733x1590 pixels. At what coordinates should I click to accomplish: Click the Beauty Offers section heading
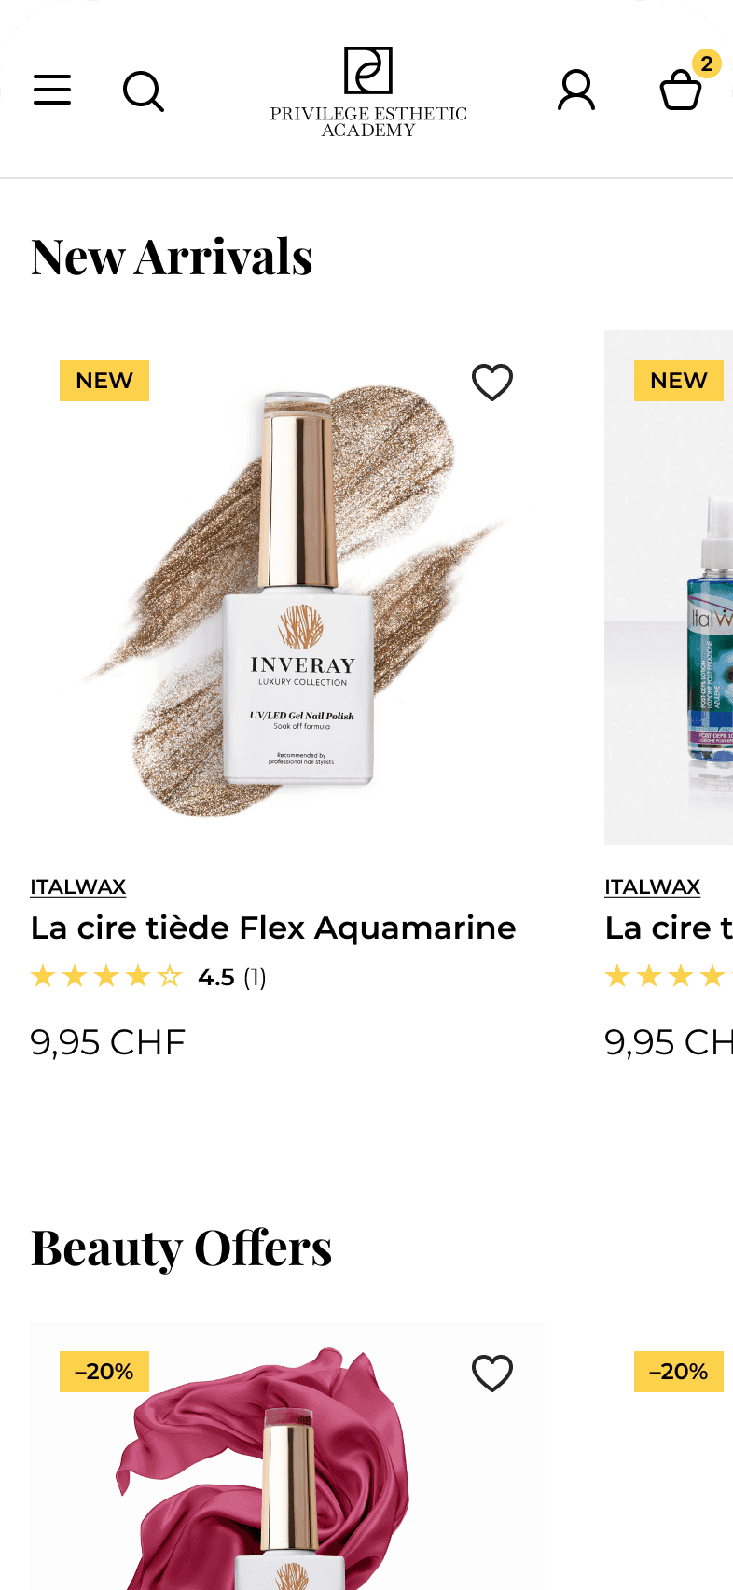182,1248
